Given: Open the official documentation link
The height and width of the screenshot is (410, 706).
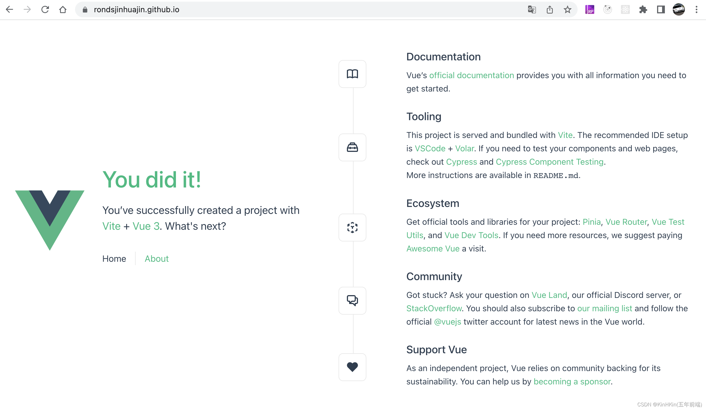Looking at the screenshot, I should tap(472, 75).
